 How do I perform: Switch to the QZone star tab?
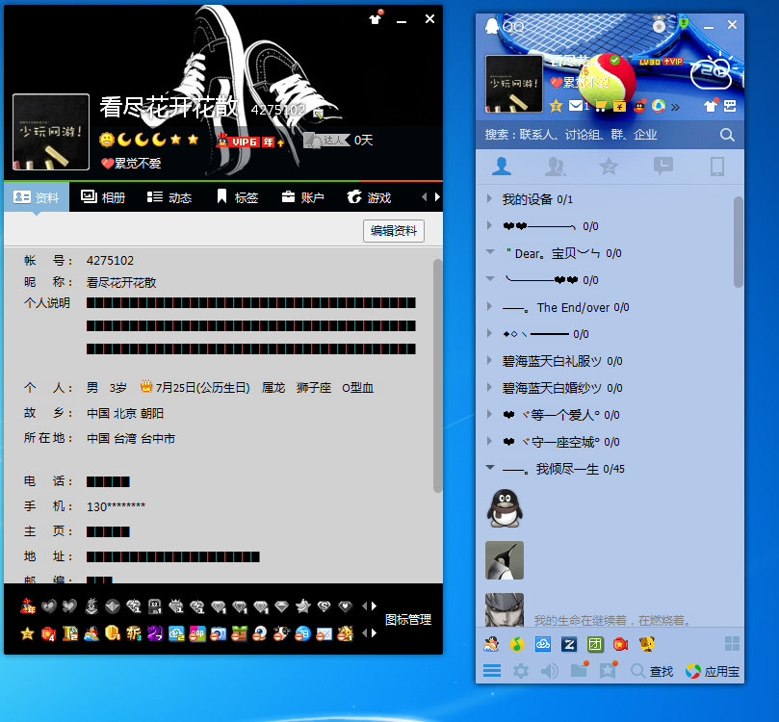pyautogui.click(x=609, y=167)
